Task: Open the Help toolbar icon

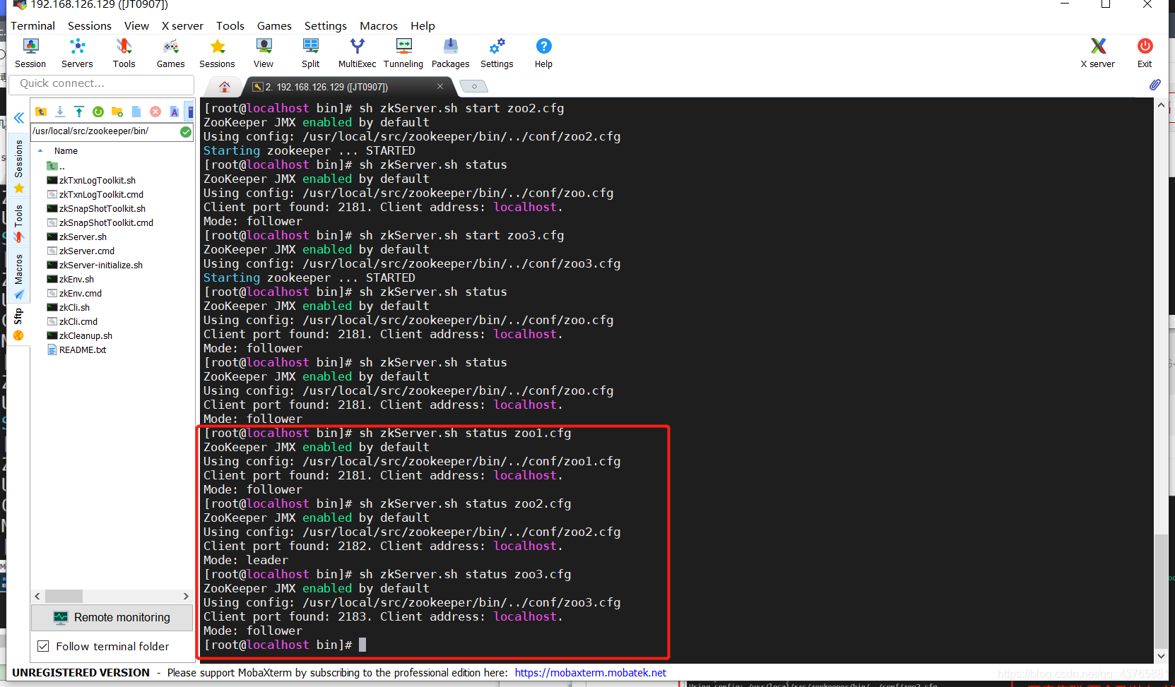Action: click(x=543, y=53)
